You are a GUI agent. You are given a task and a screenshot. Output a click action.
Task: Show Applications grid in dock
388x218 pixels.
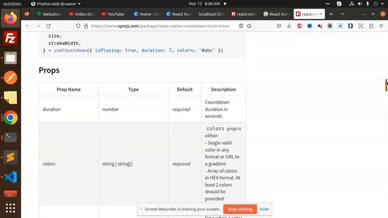10,208
